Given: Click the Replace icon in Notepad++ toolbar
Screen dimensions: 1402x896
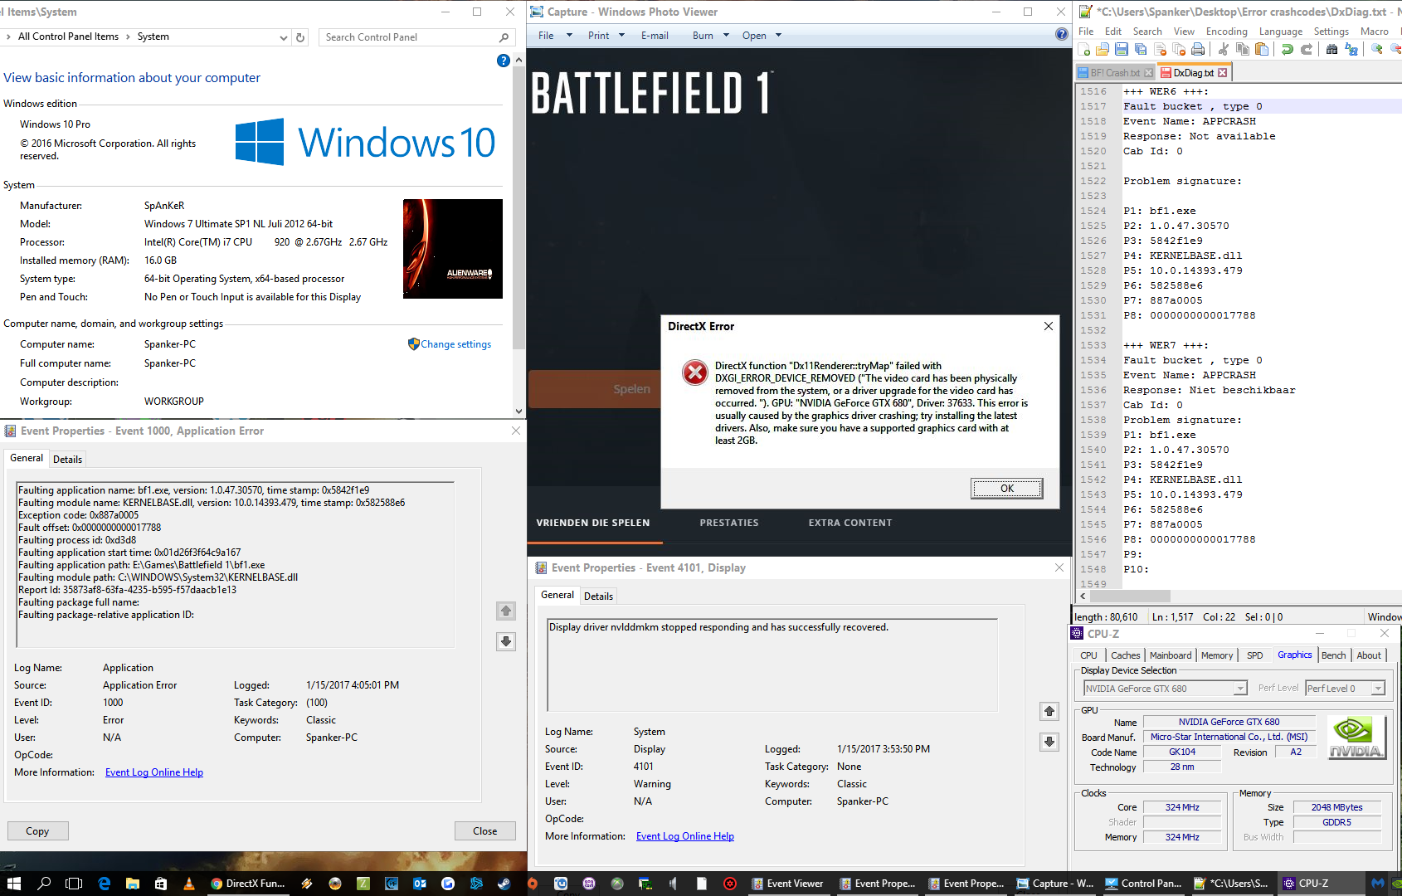Looking at the screenshot, I should coord(1351,50).
